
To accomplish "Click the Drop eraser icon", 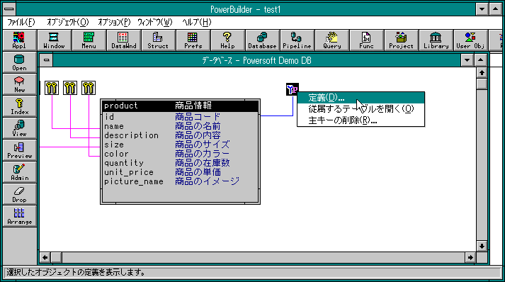I will 20,194.
